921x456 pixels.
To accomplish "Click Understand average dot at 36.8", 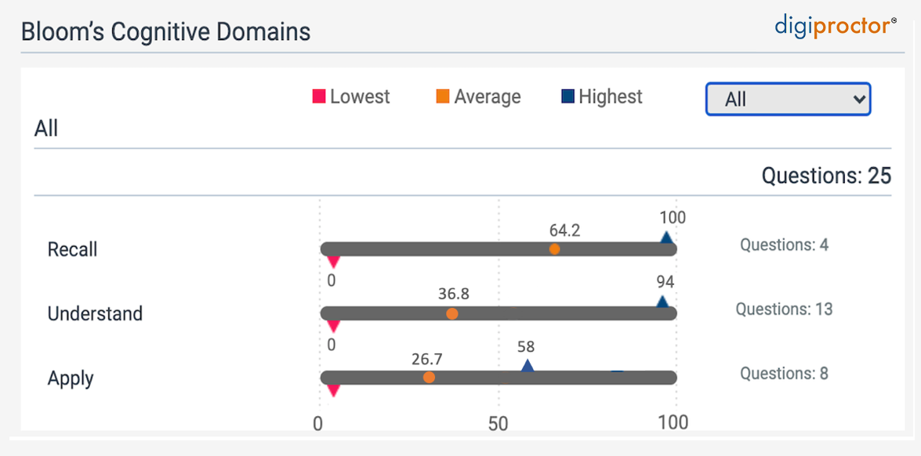I will click(451, 313).
